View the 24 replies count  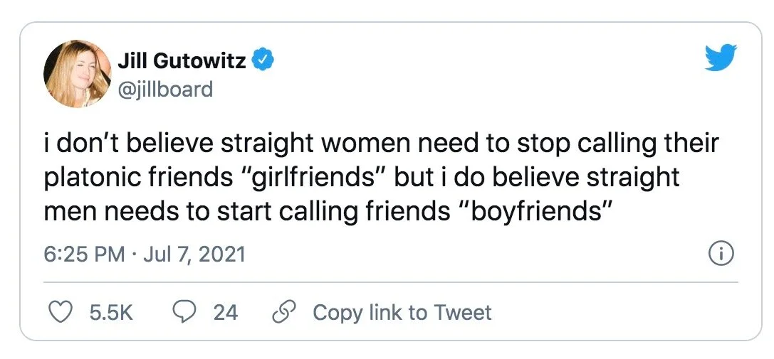[225, 313]
